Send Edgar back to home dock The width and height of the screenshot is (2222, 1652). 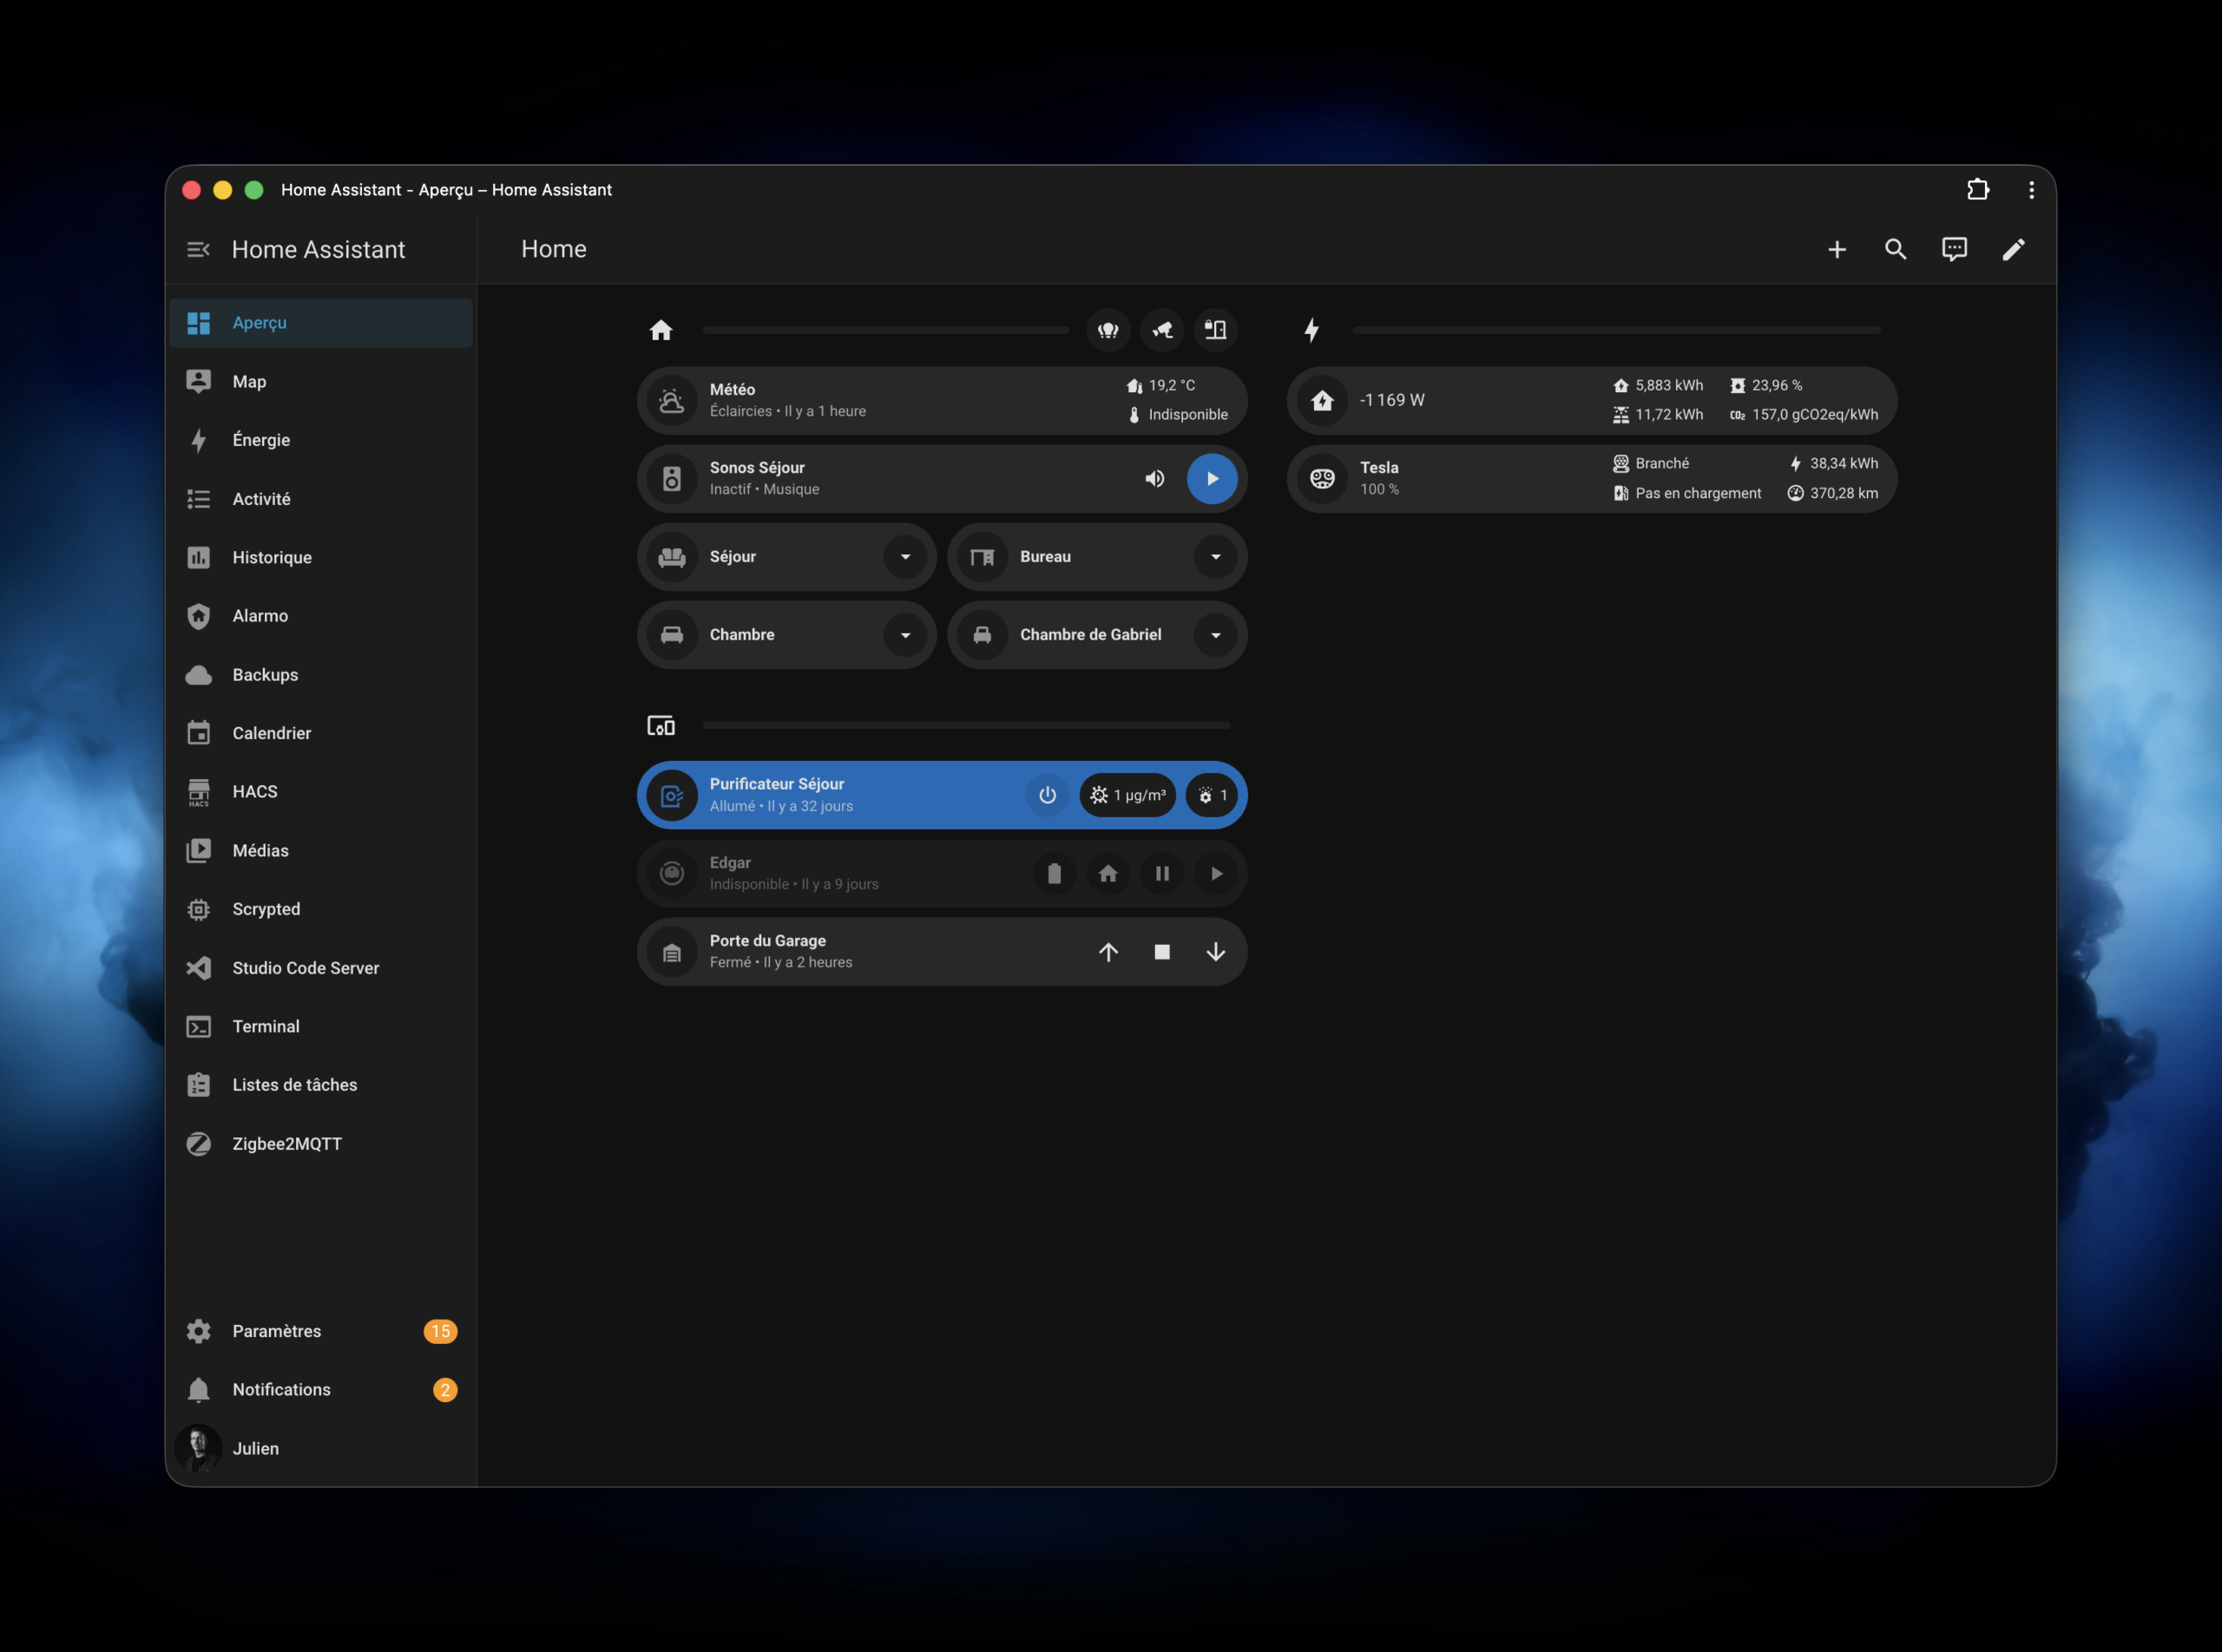point(1108,874)
